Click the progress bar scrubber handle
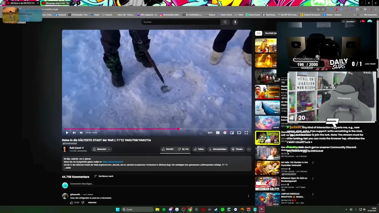This screenshot has height=213, width=379. click(x=179, y=129)
